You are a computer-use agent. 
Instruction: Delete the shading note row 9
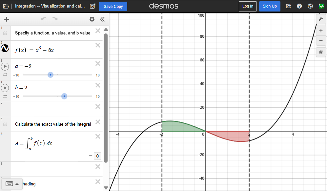(x=98, y=181)
